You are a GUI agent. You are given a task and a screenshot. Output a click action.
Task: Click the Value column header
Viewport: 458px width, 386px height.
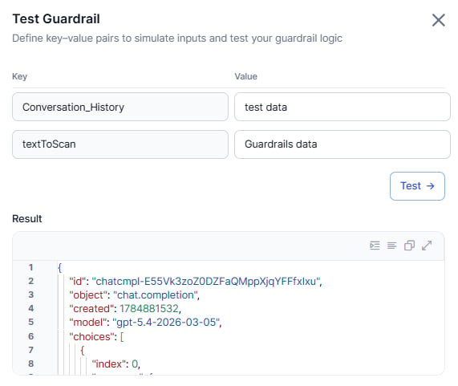246,76
